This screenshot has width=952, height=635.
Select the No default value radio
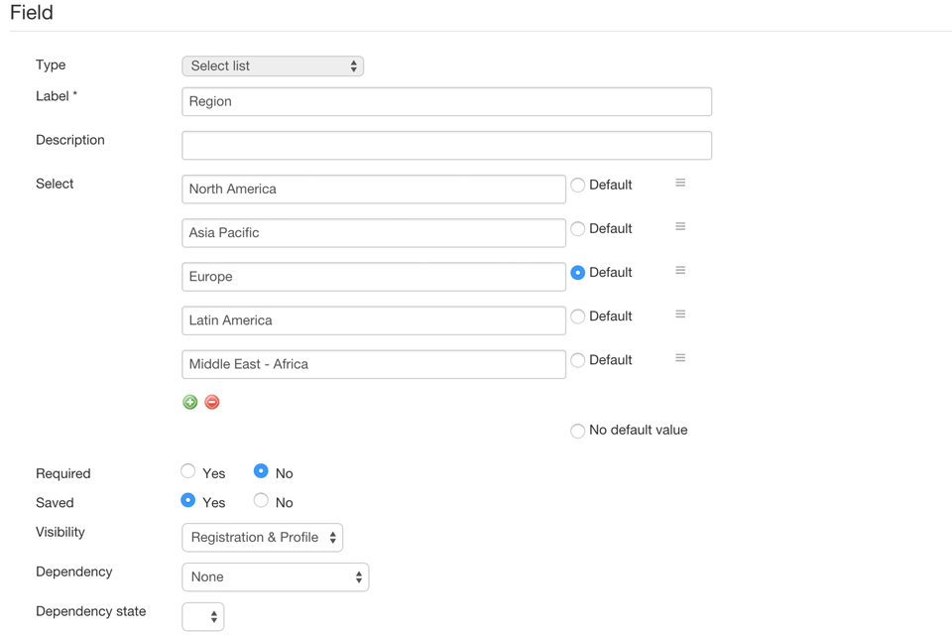coord(578,431)
